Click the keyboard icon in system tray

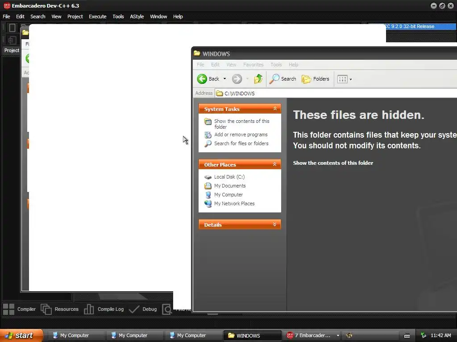point(407,336)
